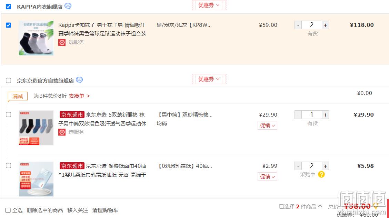
Task: Uncheck the KAPPA内衣旗舰店 store checkbox
Action: click(8, 7)
